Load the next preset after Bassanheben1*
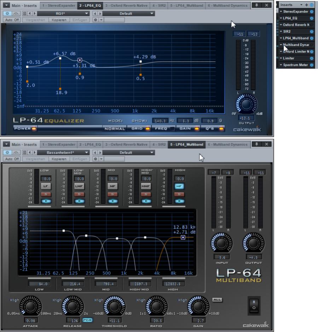Viewport: 318px width, 332px height. click(x=34, y=153)
